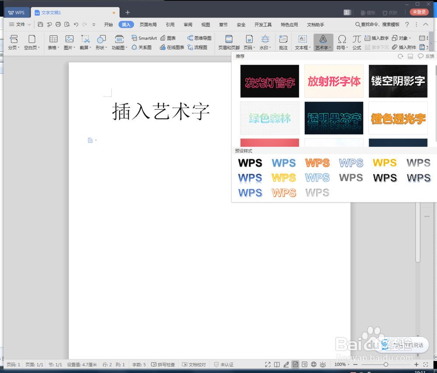This screenshot has height=373, width=437.
Task: Refresh the recommended word art list
Action: (400, 56)
